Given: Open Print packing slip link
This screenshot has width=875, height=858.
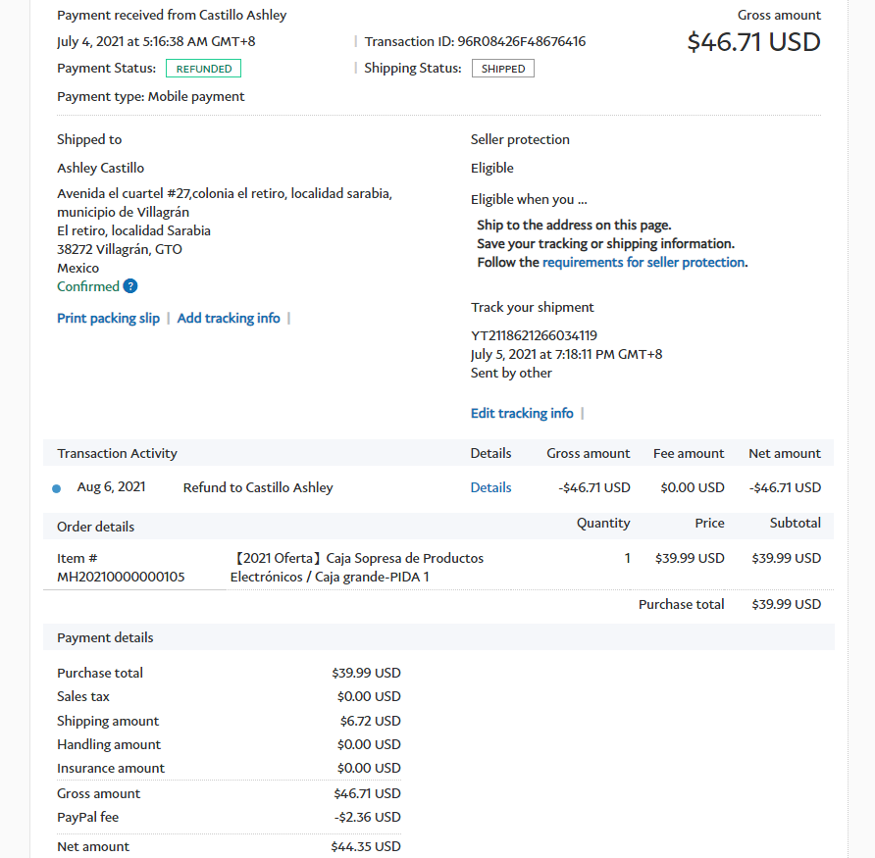Looking at the screenshot, I should 108,318.
